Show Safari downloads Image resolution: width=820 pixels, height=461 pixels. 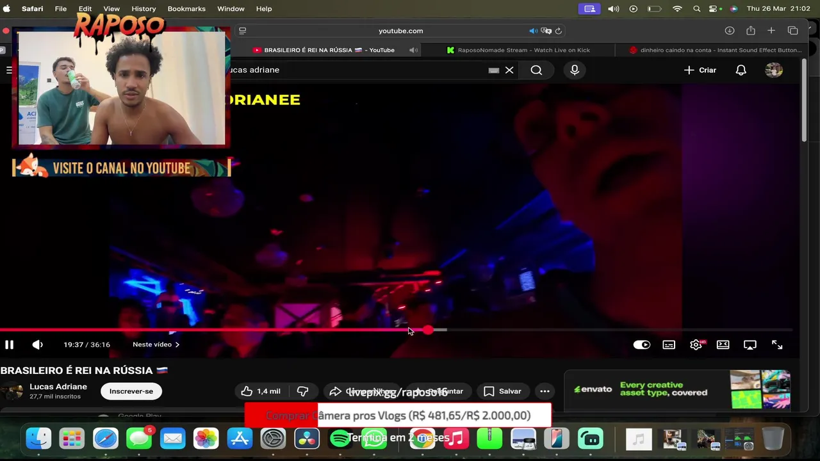pos(730,31)
